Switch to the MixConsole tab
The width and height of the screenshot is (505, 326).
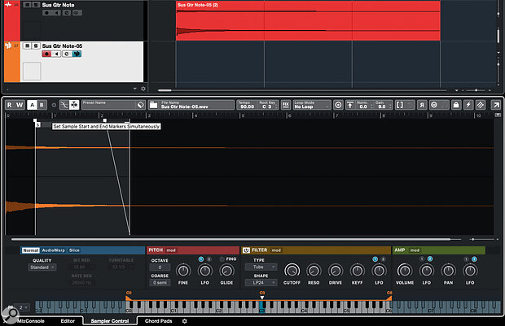tap(31, 321)
